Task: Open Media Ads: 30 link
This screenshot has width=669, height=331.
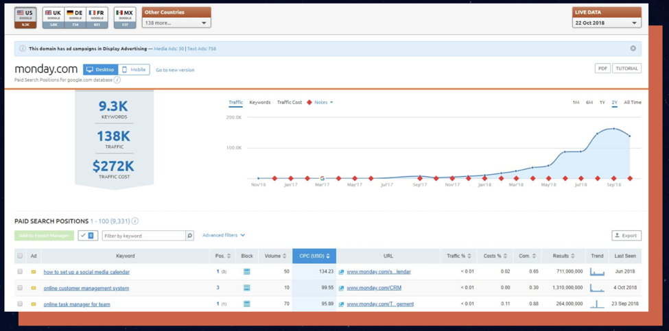Action: 169,49
